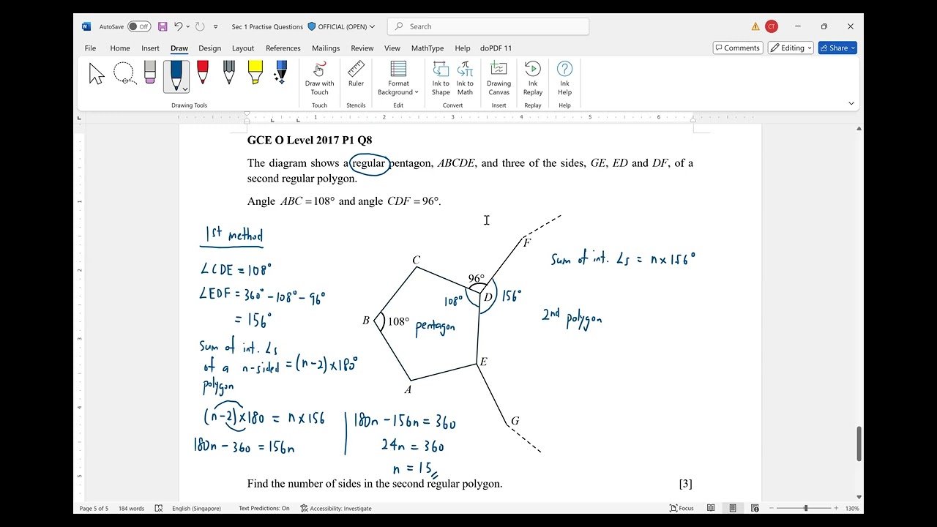This screenshot has height=527, width=937.
Task: Switch to Print Layout view
Action: pos(733,508)
